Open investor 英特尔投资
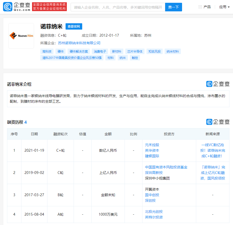The image size is (233, 225). pos(154,217)
